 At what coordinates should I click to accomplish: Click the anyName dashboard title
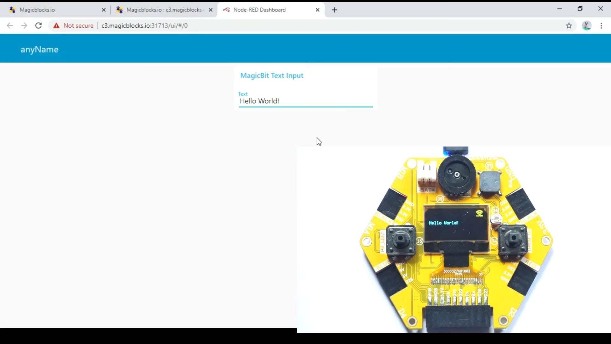pos(40,50)
